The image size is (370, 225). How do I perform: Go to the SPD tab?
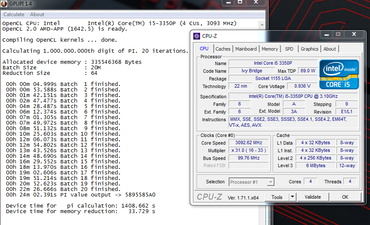(289, 49)
